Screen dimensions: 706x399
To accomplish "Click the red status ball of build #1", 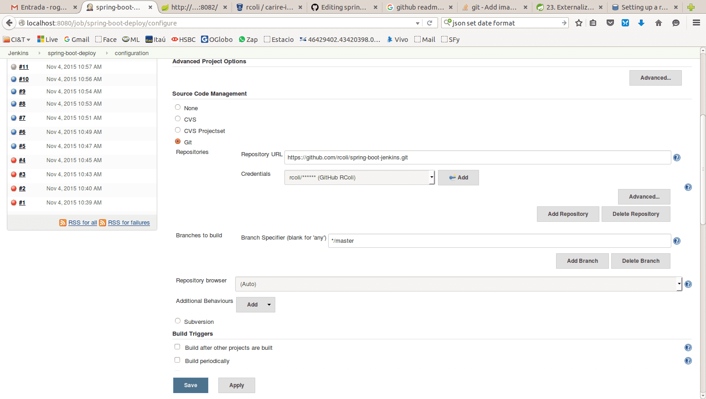I will coord(14,202).
